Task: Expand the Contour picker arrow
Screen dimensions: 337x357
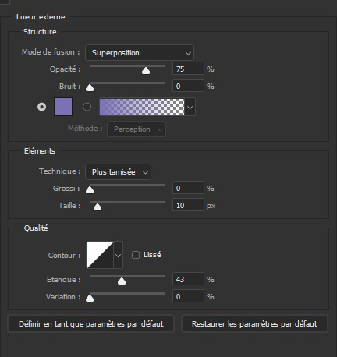Action: pos(119,255)
